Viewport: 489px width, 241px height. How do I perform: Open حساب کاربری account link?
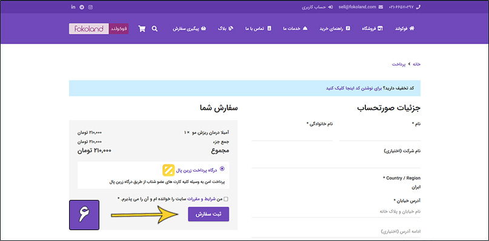click(x=314, y=7)
